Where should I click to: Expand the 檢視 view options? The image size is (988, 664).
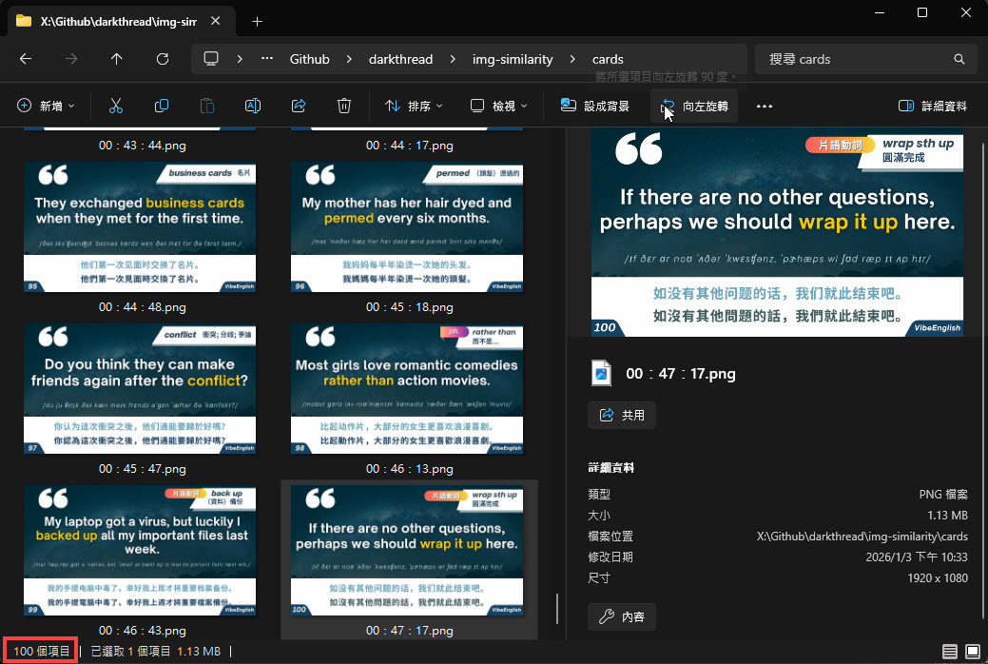tap(498, 106)
